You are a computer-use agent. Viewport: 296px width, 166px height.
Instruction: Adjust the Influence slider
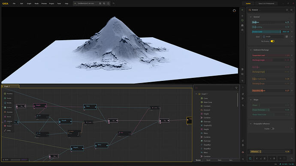point(270,151)
